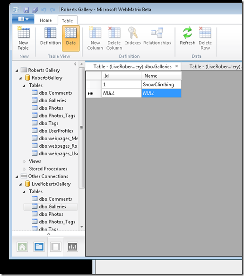
Task: Click the SnowClimbing Name cell
Action: [x=161, y=84]
